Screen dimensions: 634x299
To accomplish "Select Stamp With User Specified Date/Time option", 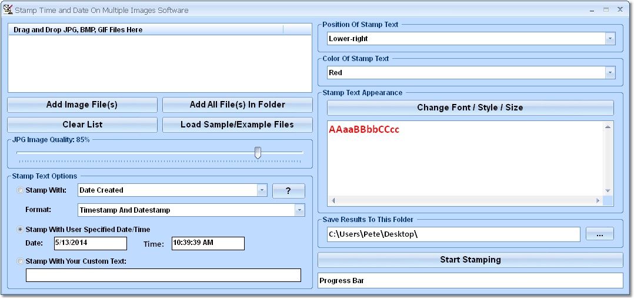I will (x=20, y=230).
